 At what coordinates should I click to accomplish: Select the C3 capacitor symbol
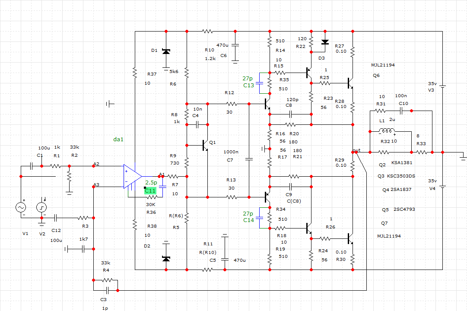(108, 290)
